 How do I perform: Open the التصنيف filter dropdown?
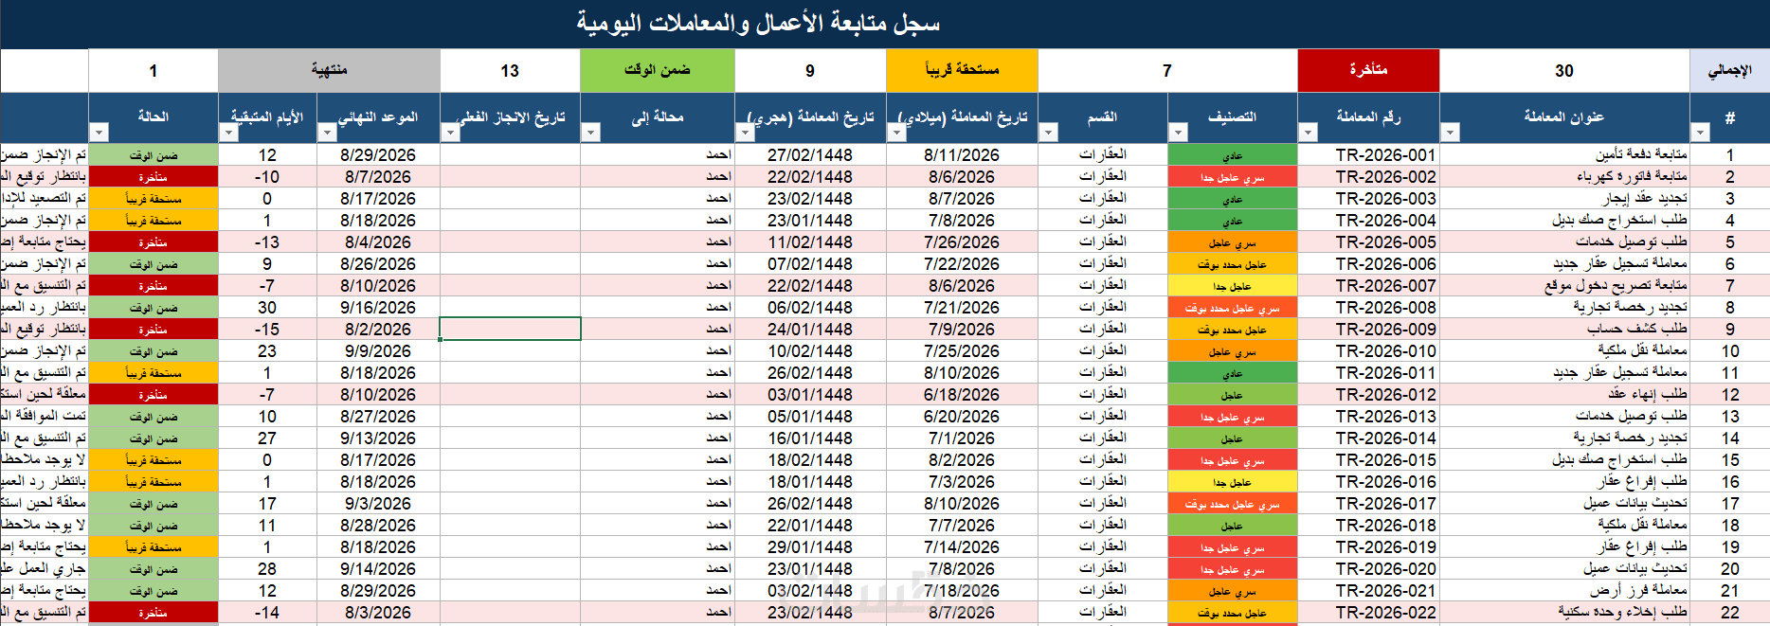point(1179,133)
